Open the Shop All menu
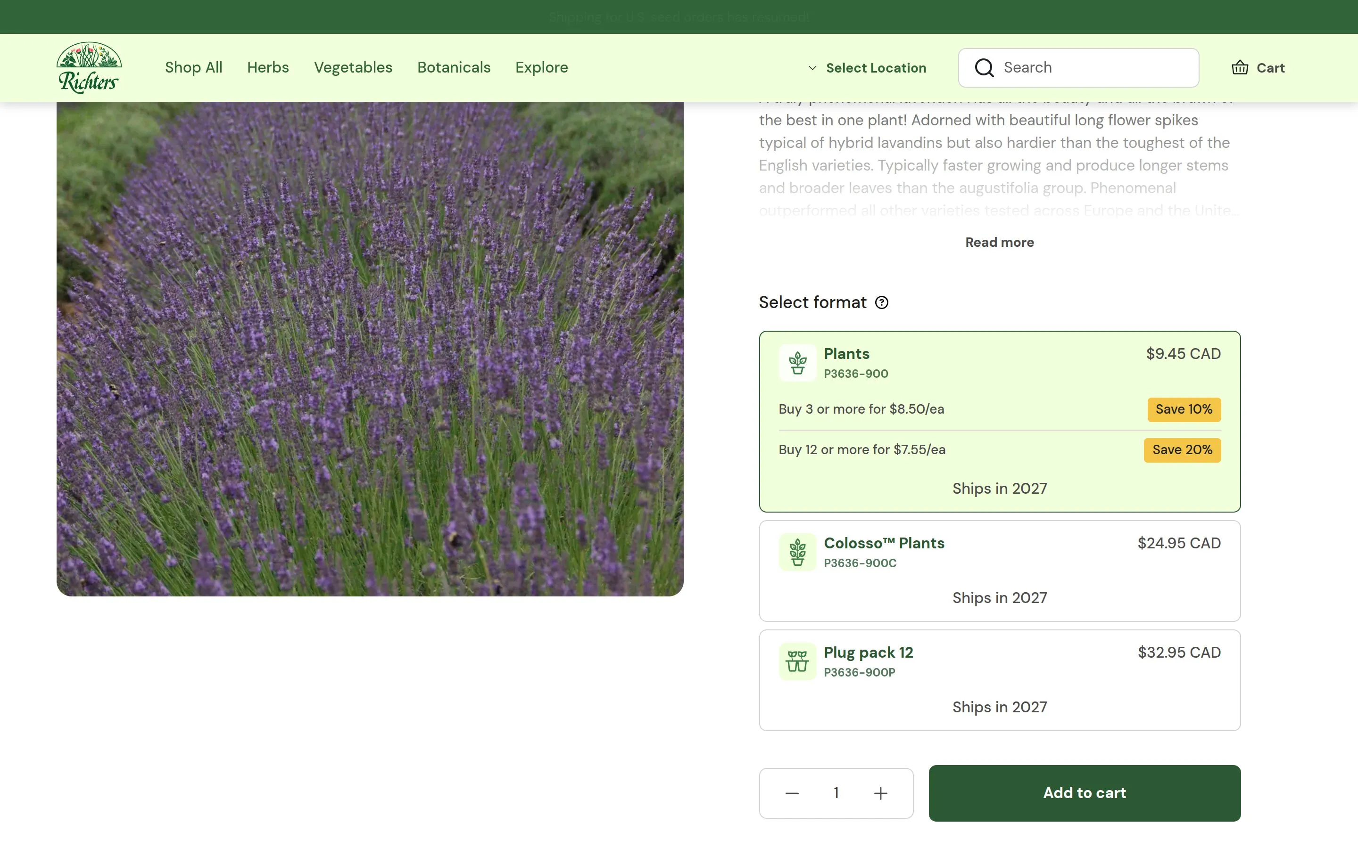This screenshot has width=1358, height=848. click(x=194, y=67)
